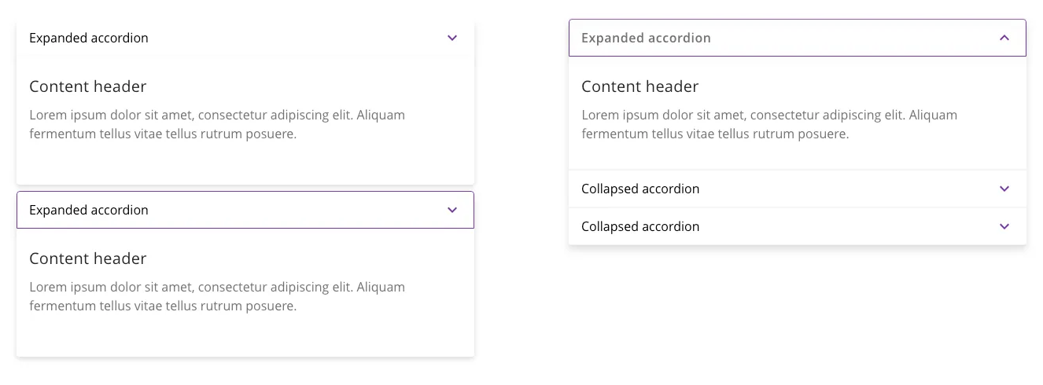The image size is (1043, 385).
Task: Click 'Content header' in the right panel
Action: pyautogui.click(x=640, y=86)
